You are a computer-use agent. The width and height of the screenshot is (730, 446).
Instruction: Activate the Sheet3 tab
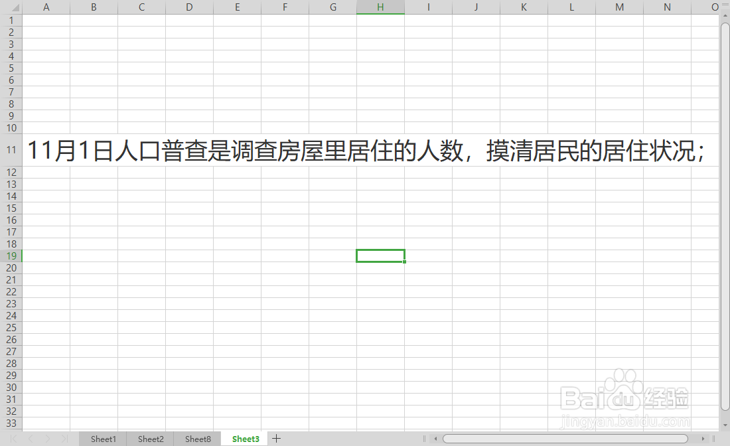[244, 439]
